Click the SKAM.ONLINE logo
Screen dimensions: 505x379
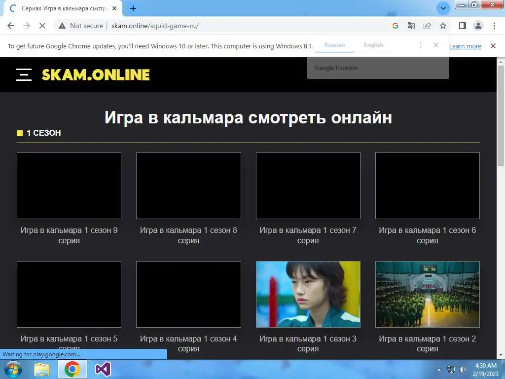point(96,75)
